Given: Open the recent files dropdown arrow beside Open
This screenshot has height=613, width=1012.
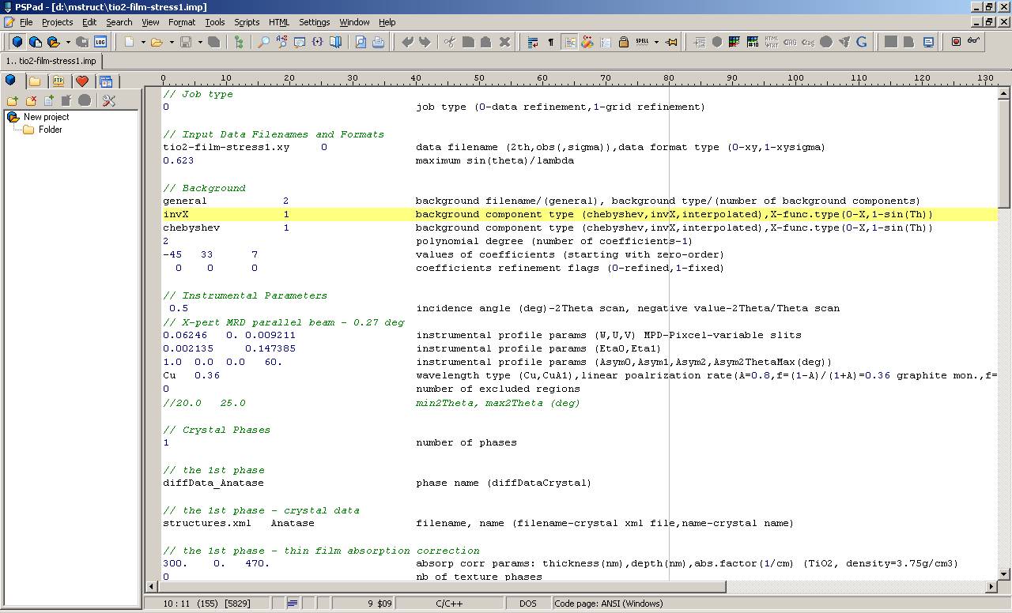Looking at the screenshot, I should pos(171,42).
